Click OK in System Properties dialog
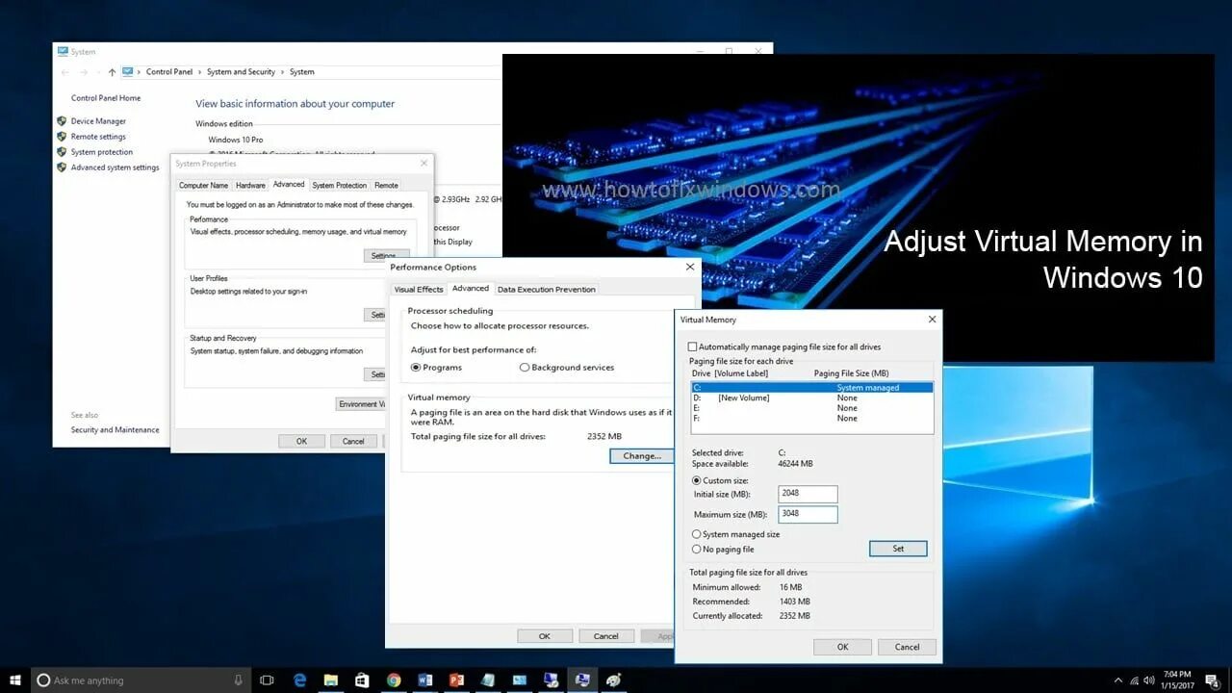Viewport: 1232px width, 693px height. click(x=301, y=441)
